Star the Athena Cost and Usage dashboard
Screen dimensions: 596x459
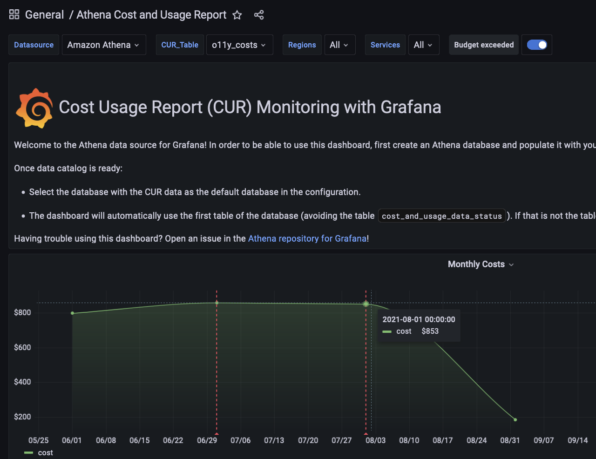(x=237, y=15)
